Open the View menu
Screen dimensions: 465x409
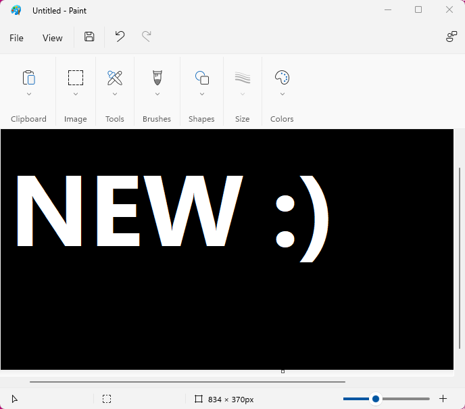pyautogui.click(x=53, y=38)
